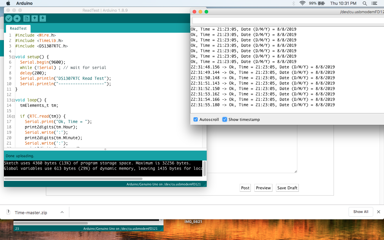Click the Save Draft button

click(287, 188)
